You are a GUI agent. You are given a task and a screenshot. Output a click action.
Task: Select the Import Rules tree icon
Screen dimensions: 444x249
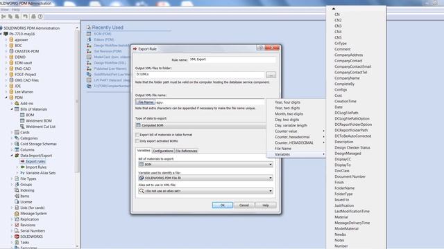22,167
